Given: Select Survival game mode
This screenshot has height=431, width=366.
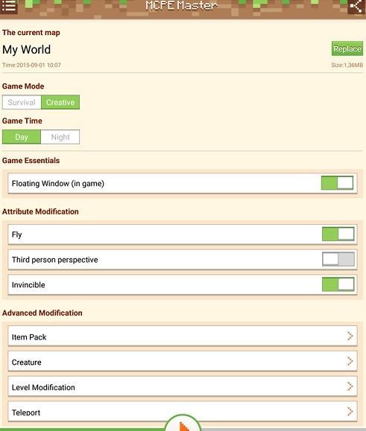Looking at the screenshot, I should pyautogui.click(x=22, y=102).
